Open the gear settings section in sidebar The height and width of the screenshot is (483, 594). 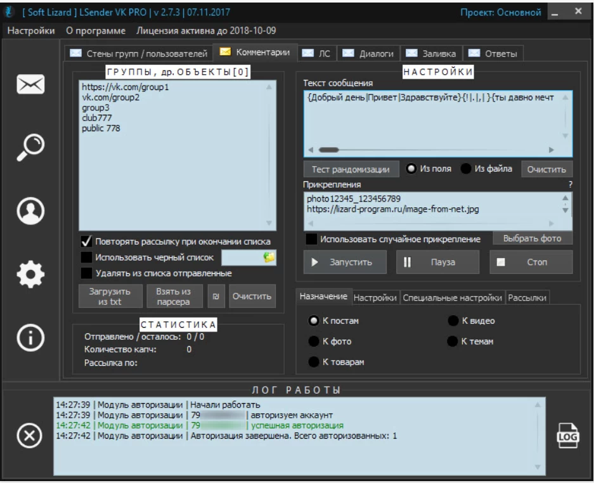(30, 274)
